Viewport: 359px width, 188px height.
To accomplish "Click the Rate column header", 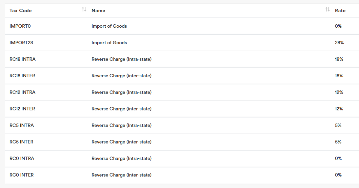I will [340, 10].
